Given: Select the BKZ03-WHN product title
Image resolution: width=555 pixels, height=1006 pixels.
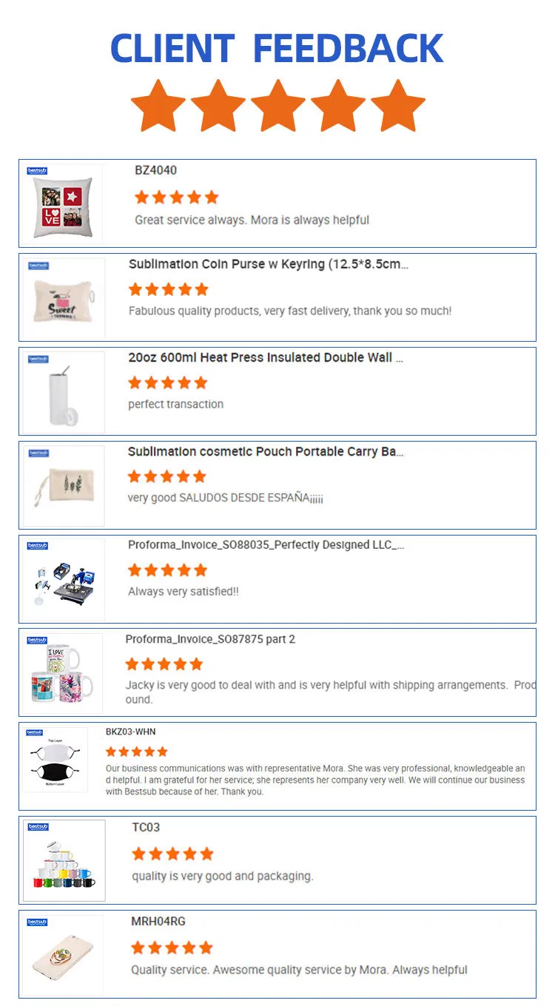Looking at the screenshot, I should (x=130, y=732).
